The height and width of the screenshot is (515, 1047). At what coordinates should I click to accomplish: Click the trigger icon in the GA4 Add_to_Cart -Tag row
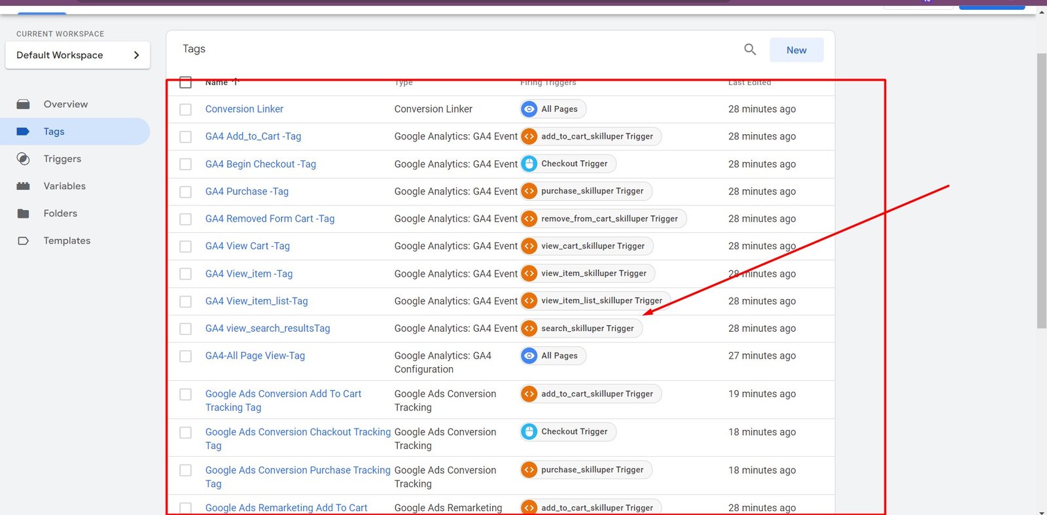pos(529,137)
